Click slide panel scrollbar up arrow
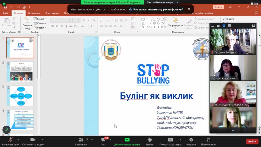261x147 pixels. click(39, 36)
